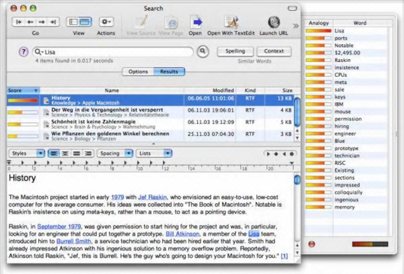
Task: Sort results by Modified column
Action: click(210, 91)
